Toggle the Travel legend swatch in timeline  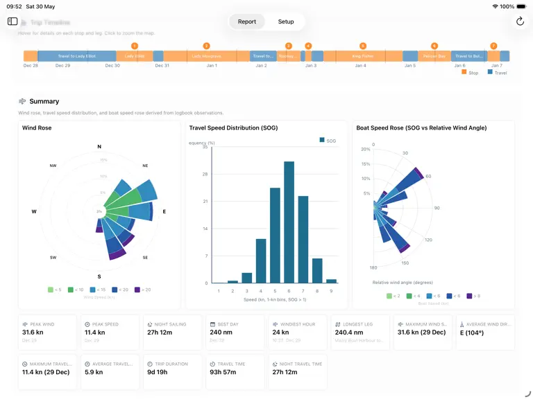pos(490,72)
